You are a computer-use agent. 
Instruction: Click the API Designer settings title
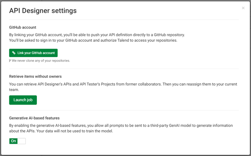[43, 11]
